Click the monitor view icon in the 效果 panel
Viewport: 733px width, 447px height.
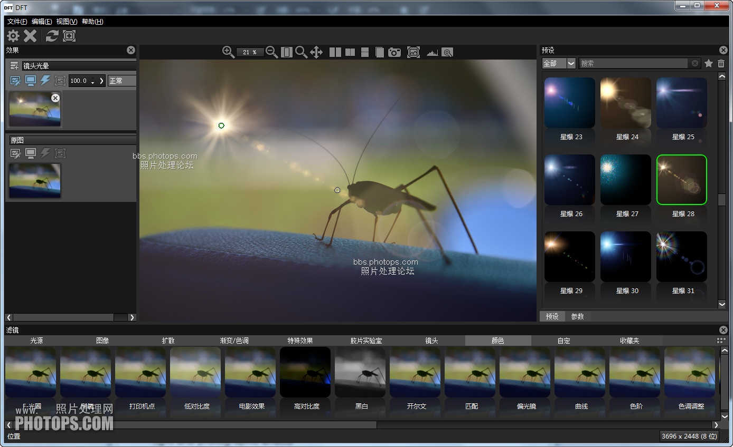tap(31, 81)
